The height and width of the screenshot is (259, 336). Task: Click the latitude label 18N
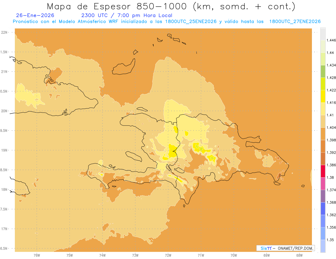[4, 189]
